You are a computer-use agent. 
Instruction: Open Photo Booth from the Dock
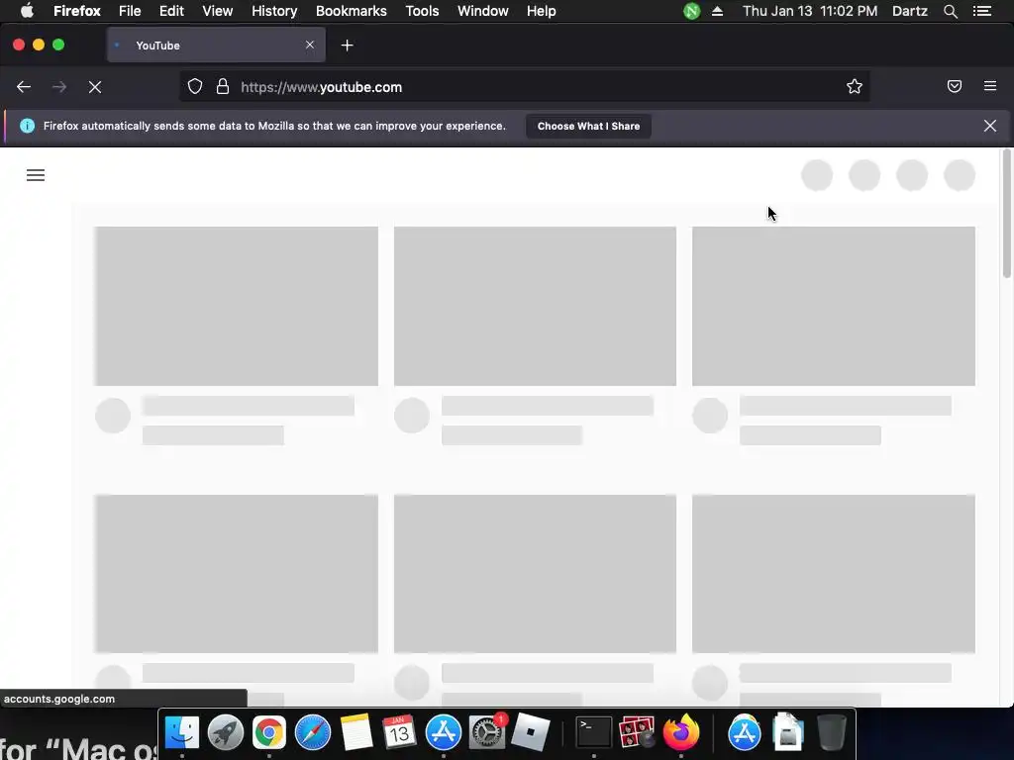(x=637, y=732)
